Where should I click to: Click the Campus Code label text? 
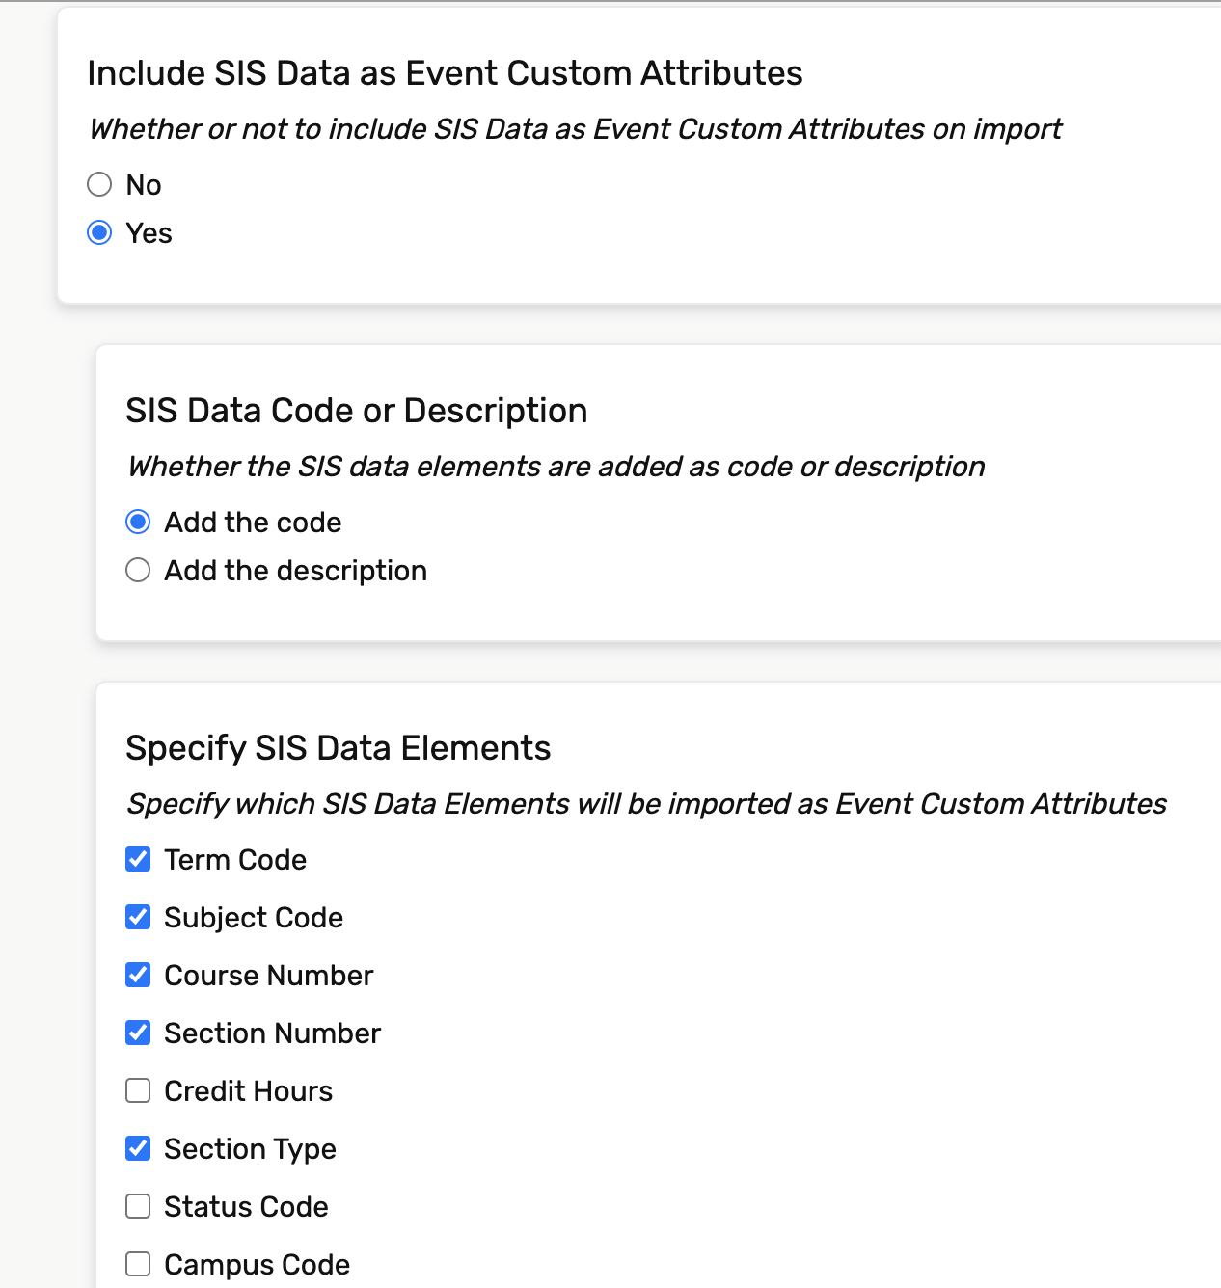257,1264
